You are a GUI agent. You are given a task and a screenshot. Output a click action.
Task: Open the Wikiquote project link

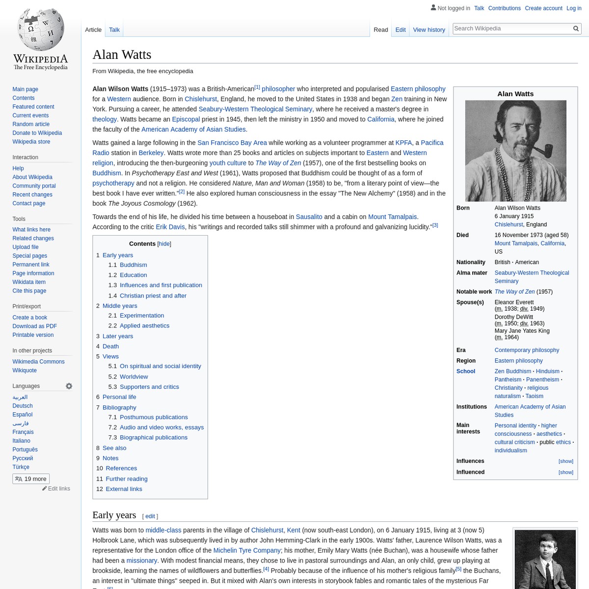25,370
